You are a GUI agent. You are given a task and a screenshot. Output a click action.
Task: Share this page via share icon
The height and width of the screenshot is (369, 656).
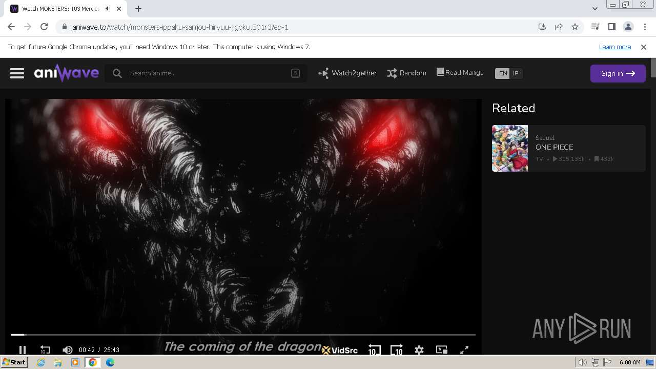coord(559,27)
